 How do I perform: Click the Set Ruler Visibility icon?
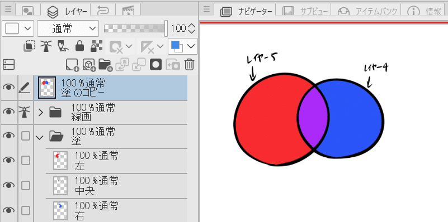coord(148,47)
